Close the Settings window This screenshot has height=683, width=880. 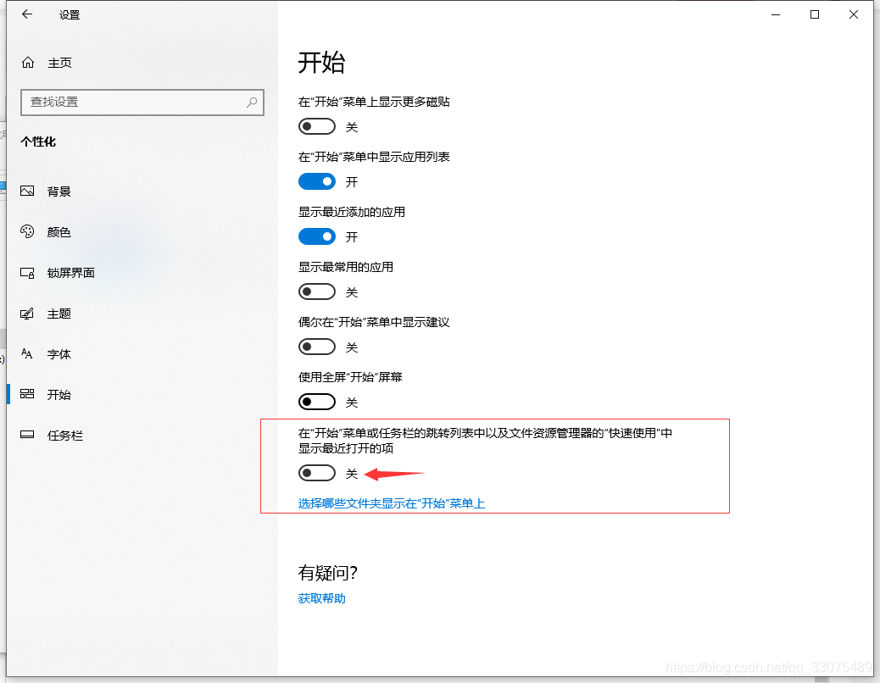pos(853,14)
